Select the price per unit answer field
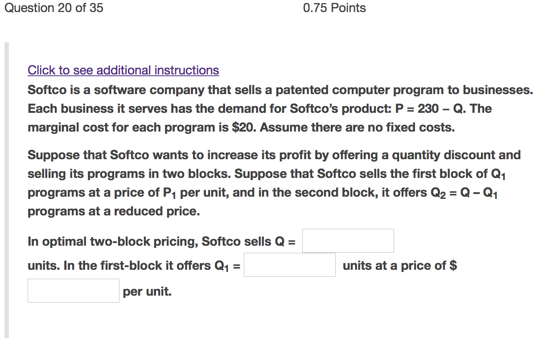The height and width of the screenshot is (338, 559). [x=73, y=290]
